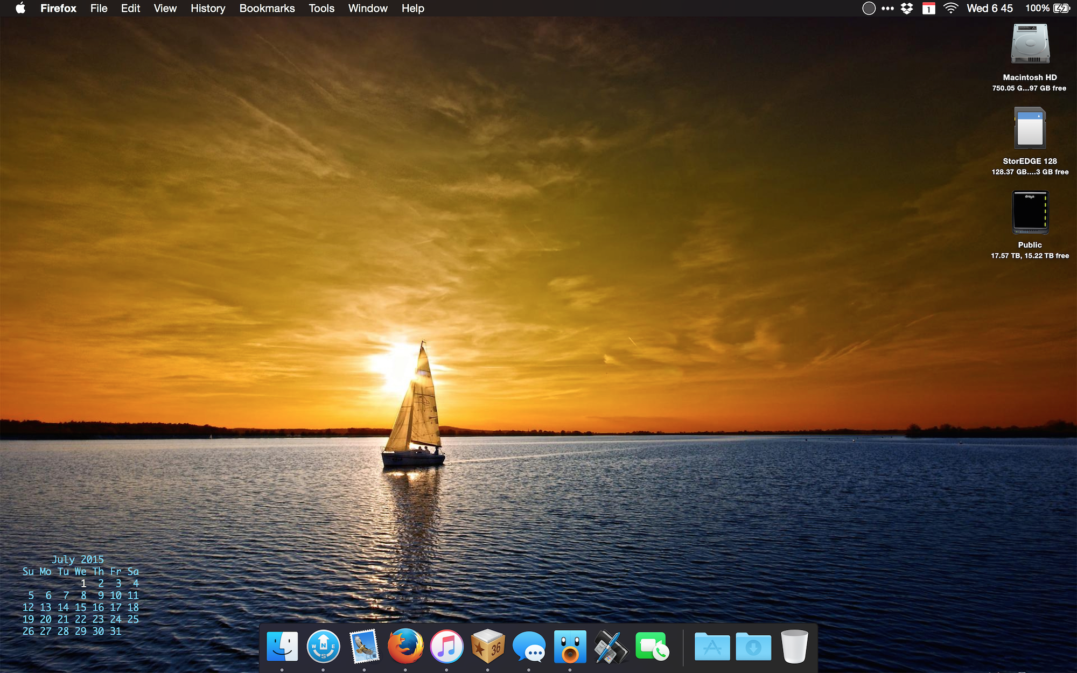Select the StorEDGE 128 card volume
The height and width of the screenshot is (673, 1077).
(x=1030, y=128)
